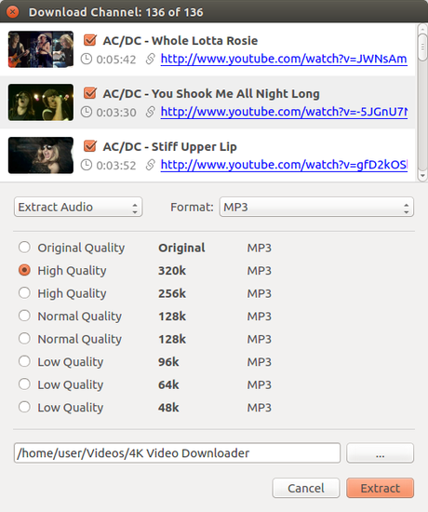The image size is (428, 512).
Task: Click the clock icon beside 0:05:42
Action: pos(87,59)
